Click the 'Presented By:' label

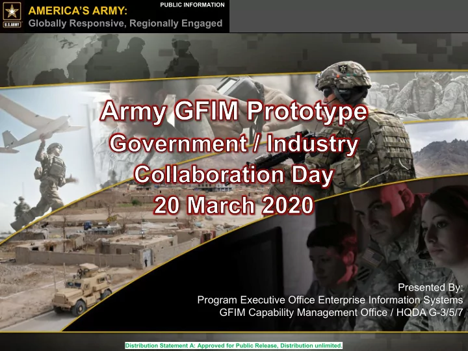click(x=430, y=287)
